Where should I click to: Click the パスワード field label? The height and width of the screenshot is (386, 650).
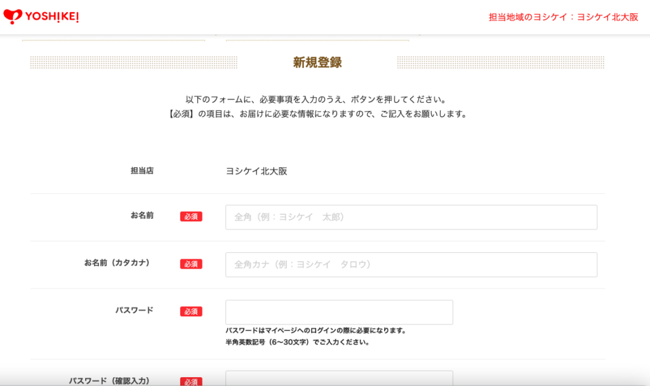click(134, 311)
